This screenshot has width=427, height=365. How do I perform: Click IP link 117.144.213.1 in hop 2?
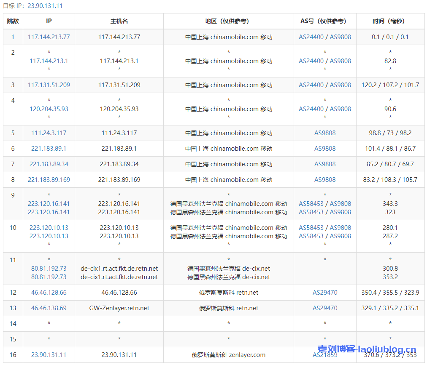(x=49, y=61)
